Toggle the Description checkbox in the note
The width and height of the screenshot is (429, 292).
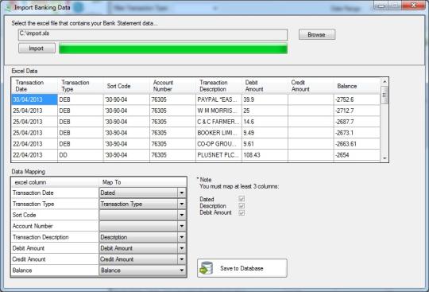[x=242, y=206]
